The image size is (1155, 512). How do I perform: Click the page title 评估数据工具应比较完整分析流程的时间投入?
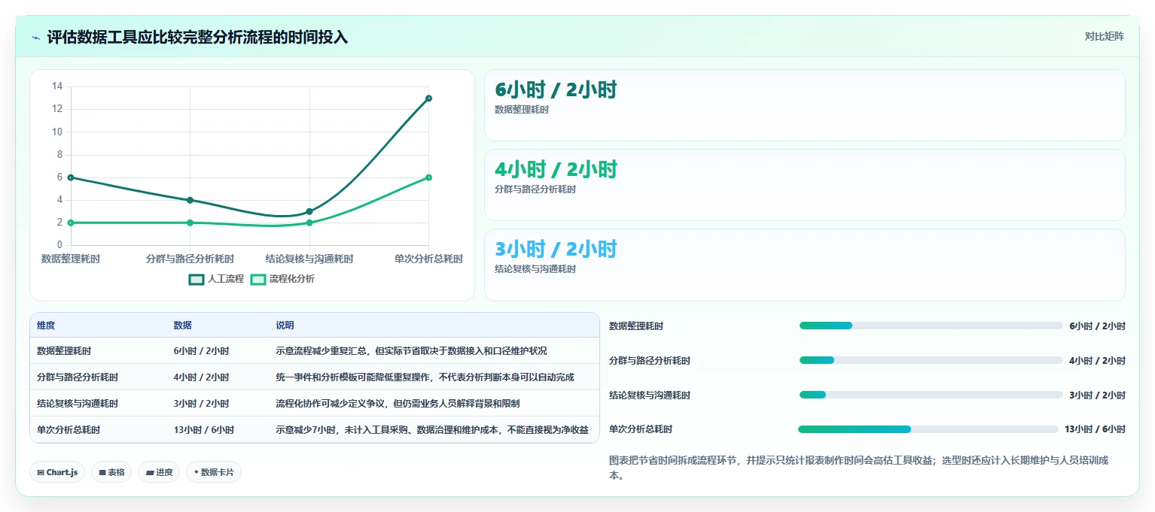197,37
